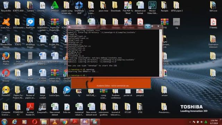Viewport: 222px width, 125px height.
Task: Open the RTCAIT folder
Action: [x=128, y=108]
